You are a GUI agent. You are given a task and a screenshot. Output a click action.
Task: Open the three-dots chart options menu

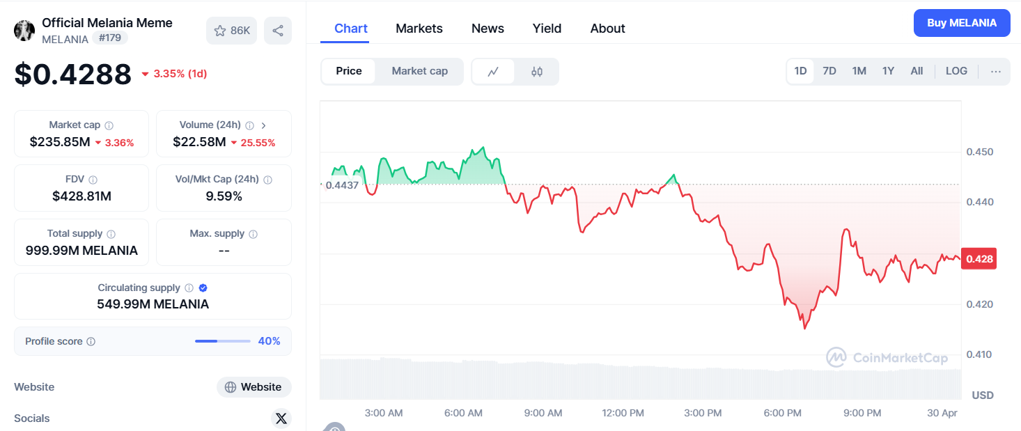(995, 71)
